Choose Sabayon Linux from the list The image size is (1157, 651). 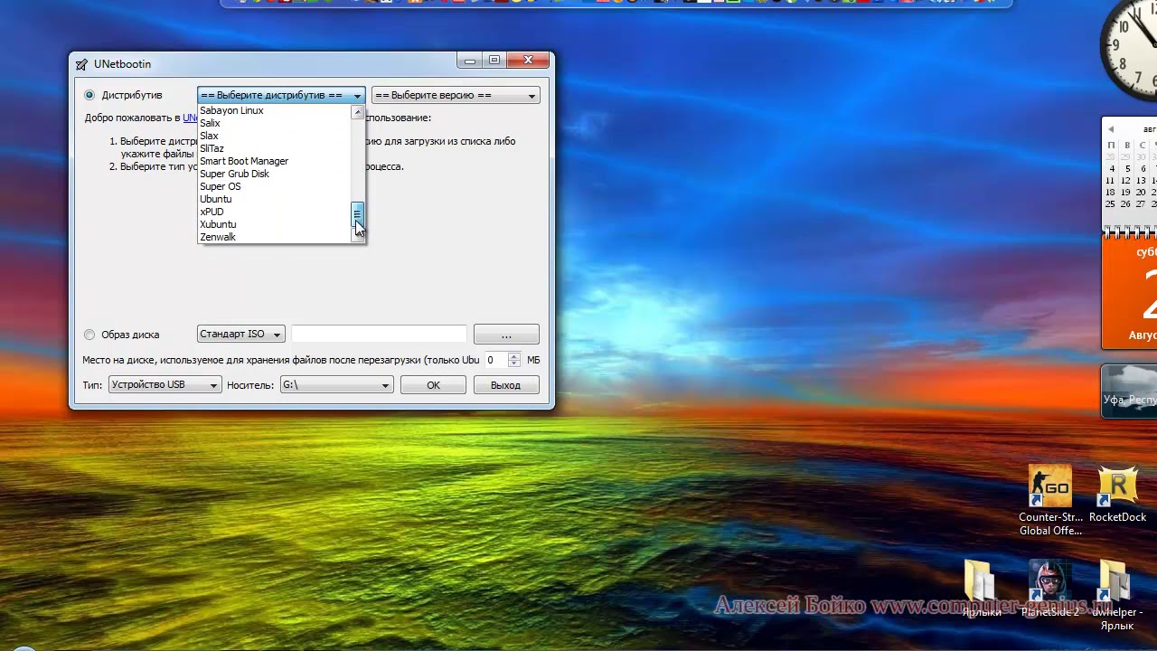(275, 110)
